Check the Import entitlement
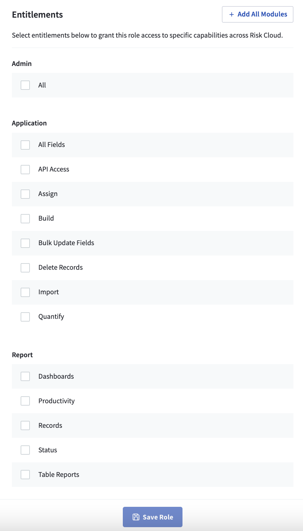 [25, 292]
